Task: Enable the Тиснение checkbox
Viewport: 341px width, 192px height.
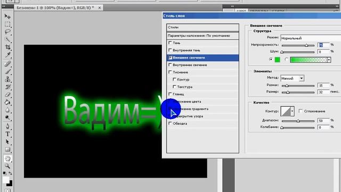Action: click(170, 72)
